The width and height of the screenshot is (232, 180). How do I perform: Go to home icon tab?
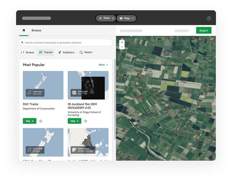point(24,30)
